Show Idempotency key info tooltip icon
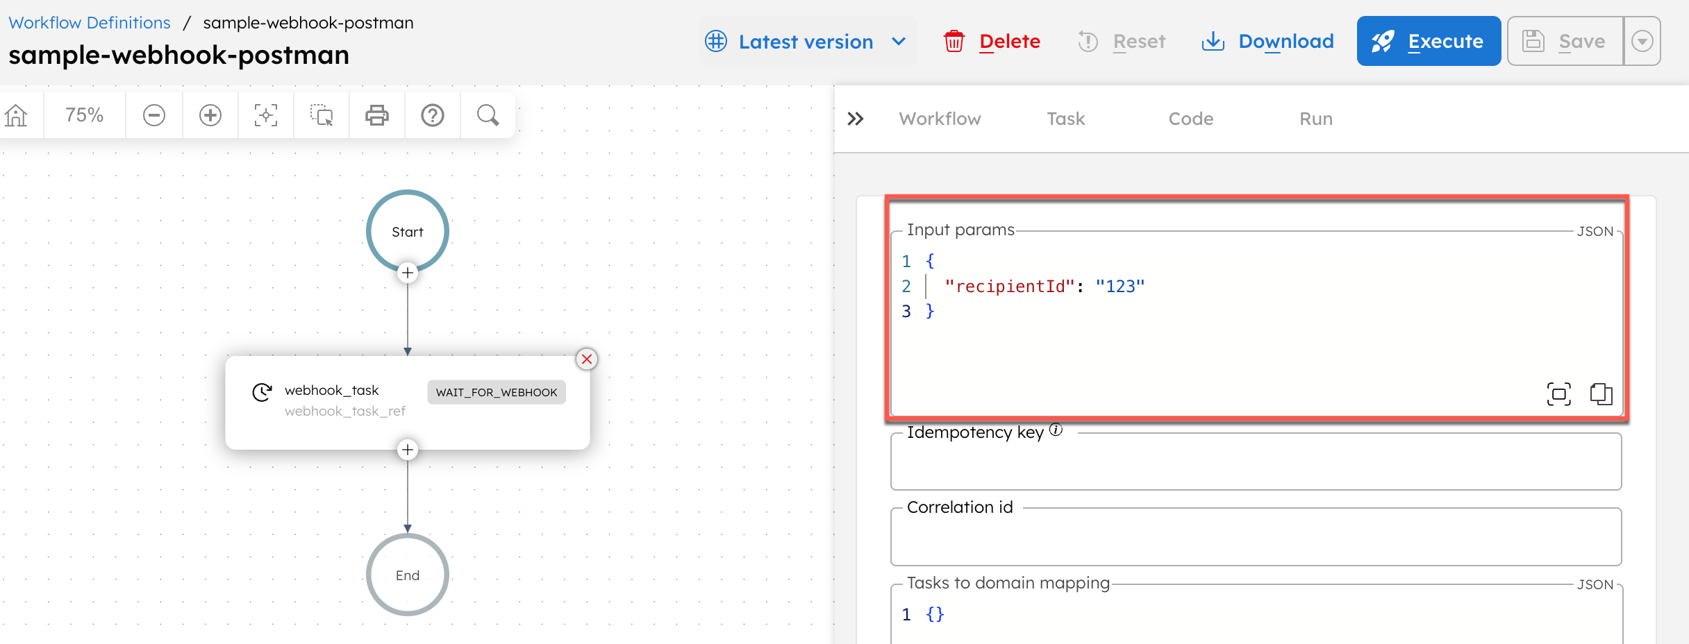This screenshot has height=644, width=1689. click(x=1056, y=430)
